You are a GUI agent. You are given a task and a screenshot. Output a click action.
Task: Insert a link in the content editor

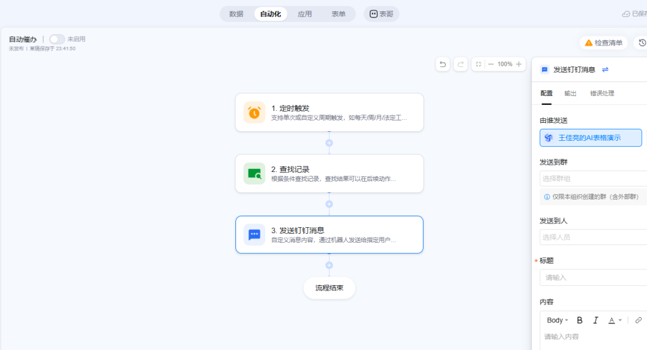(x=639, y=320)
